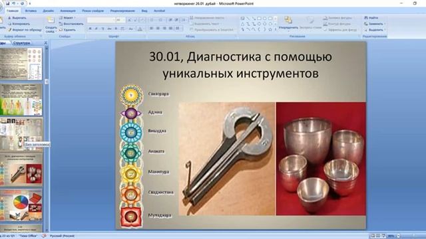Screen dimensions: 426x239
Task: Click the Удалить (Delete) slide button
Action: pyautogui.click(x=67, y=30)
